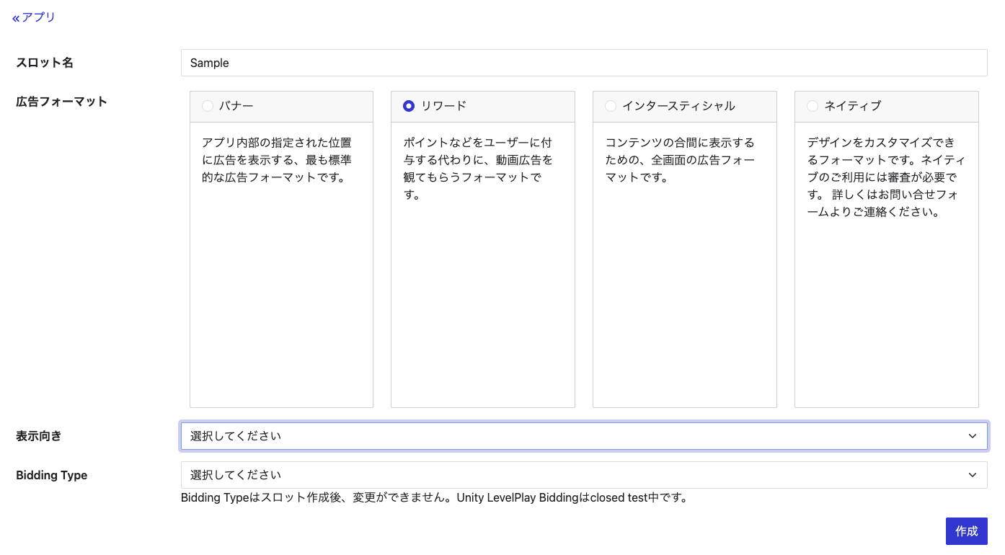
Task: Click the バナー card description text
Action: tap(278, 159)
